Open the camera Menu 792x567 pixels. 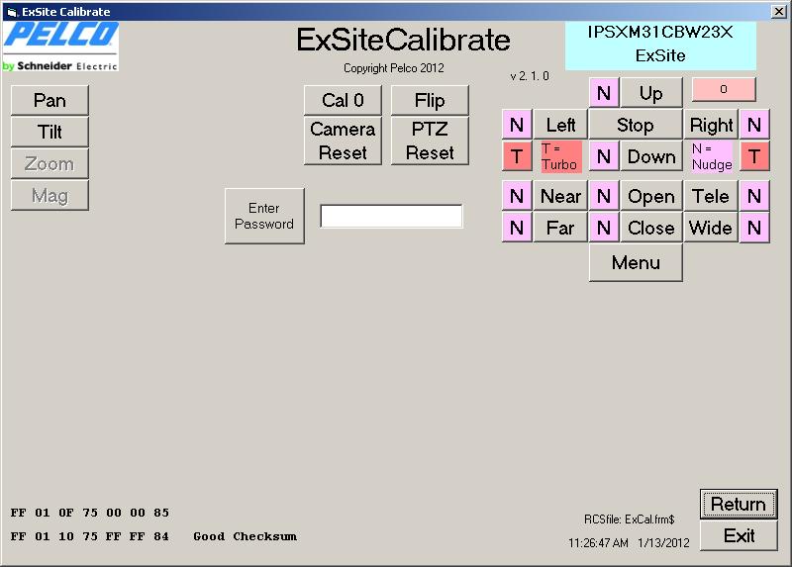click(636, 262)
